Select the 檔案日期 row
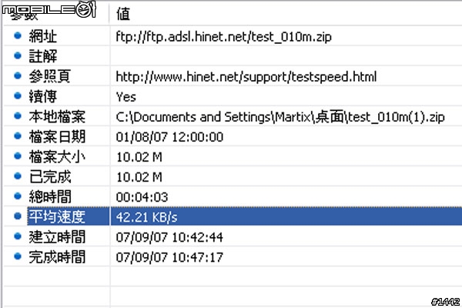This screenshot has height=308, width=462. pyautogui.click(x=233, y=136)
